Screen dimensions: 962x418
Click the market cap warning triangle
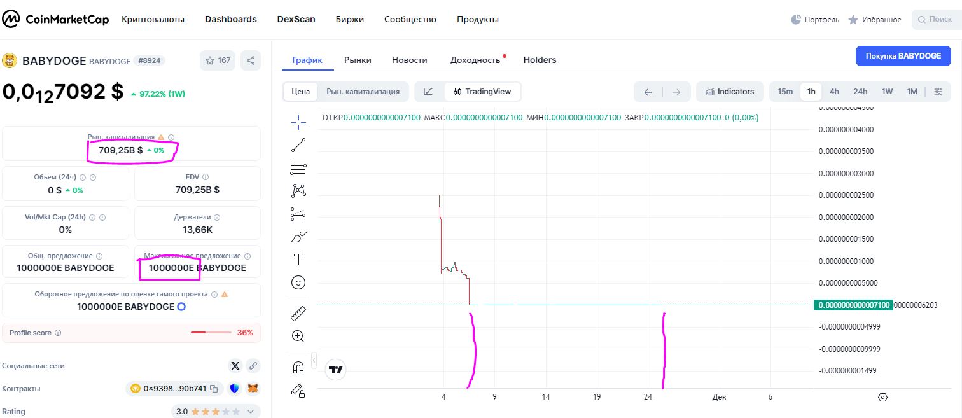[161, 137]
